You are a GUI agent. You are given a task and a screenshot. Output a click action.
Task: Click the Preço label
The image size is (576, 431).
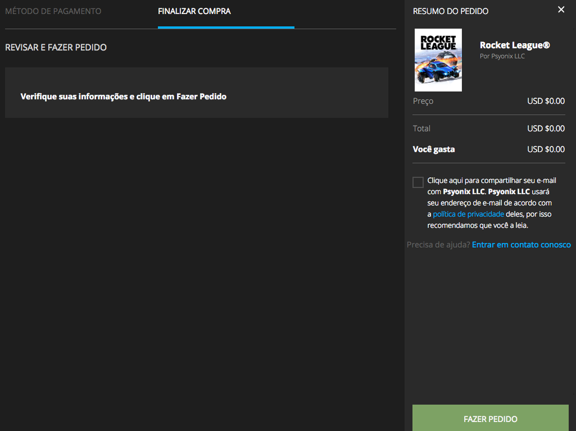(x=423, y=101)
